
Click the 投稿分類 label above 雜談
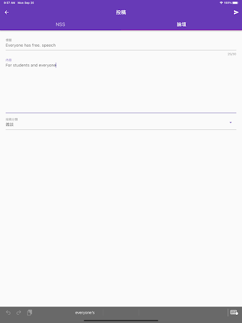12,119
